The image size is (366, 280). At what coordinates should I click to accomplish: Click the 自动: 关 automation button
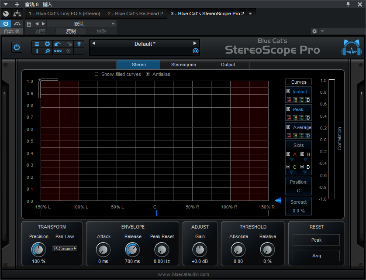pyautogui.click(x=11, y=31)
